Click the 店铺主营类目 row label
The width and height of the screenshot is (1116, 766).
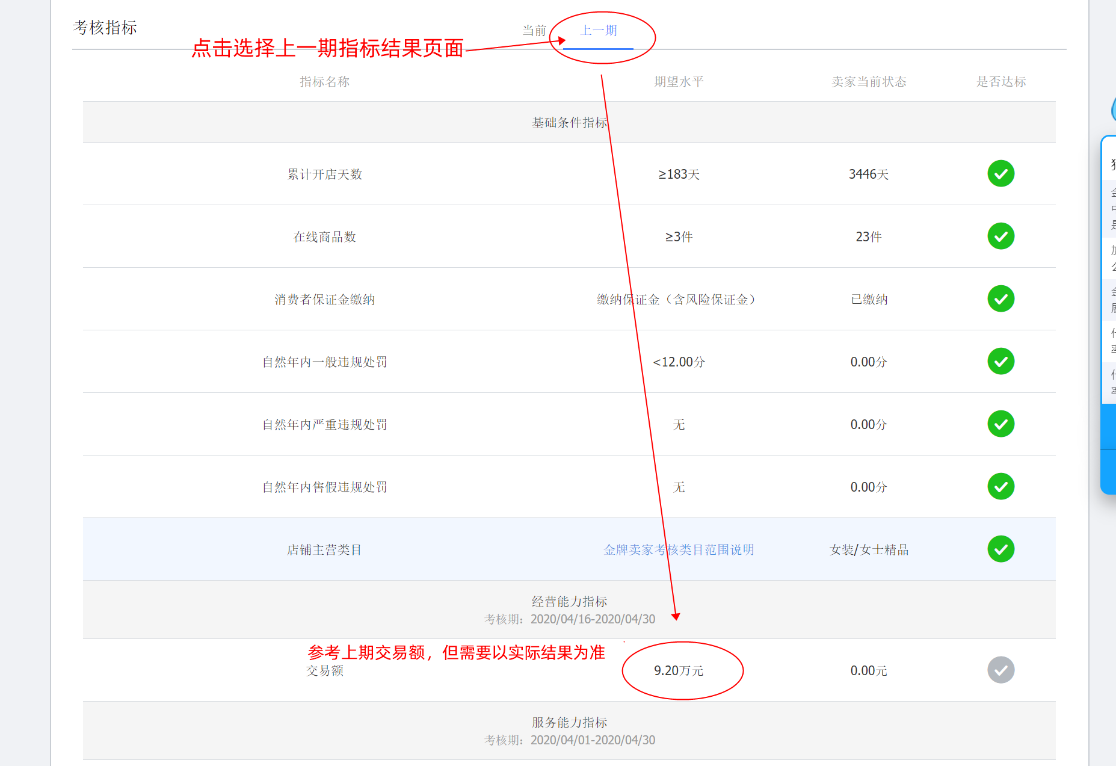325,550
